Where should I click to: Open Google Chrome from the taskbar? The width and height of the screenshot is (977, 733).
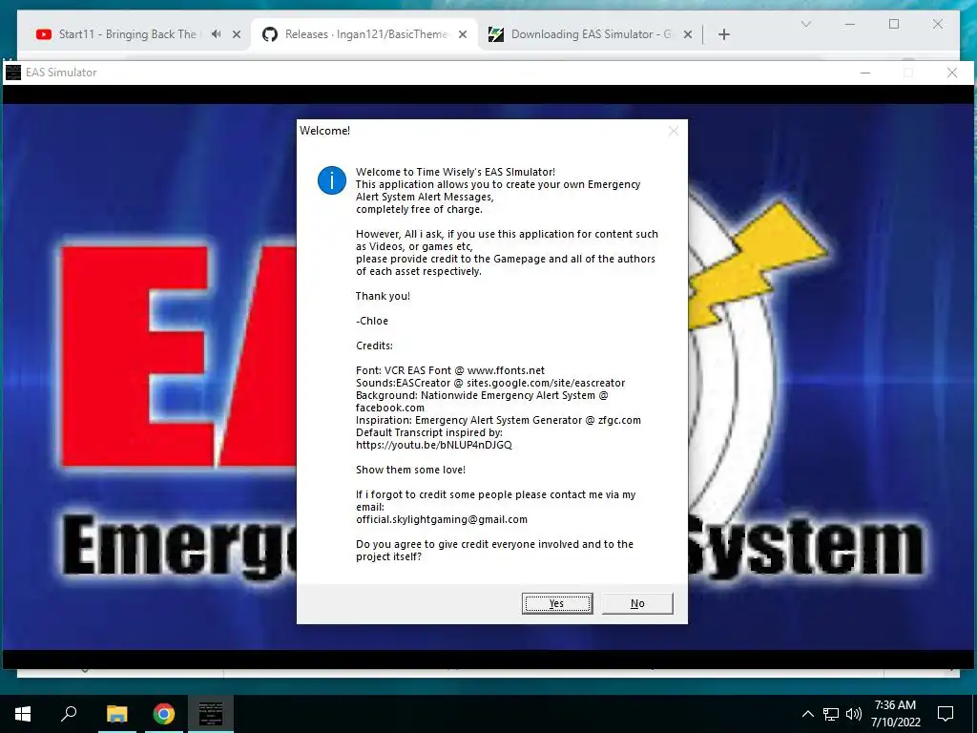(x=164, y=714)
